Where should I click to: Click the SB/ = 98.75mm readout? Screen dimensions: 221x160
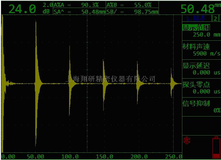point(132,12)
